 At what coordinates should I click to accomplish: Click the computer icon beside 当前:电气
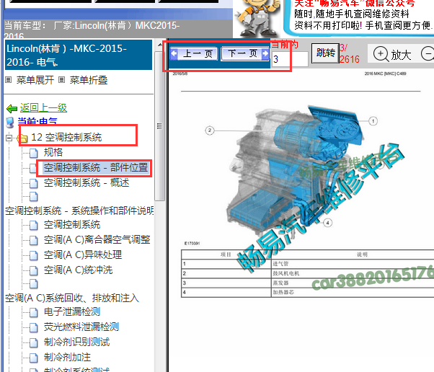click(10, 123)
